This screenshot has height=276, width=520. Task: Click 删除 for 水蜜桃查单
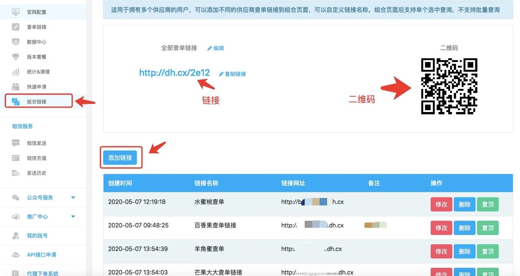(x=464, y=205)
